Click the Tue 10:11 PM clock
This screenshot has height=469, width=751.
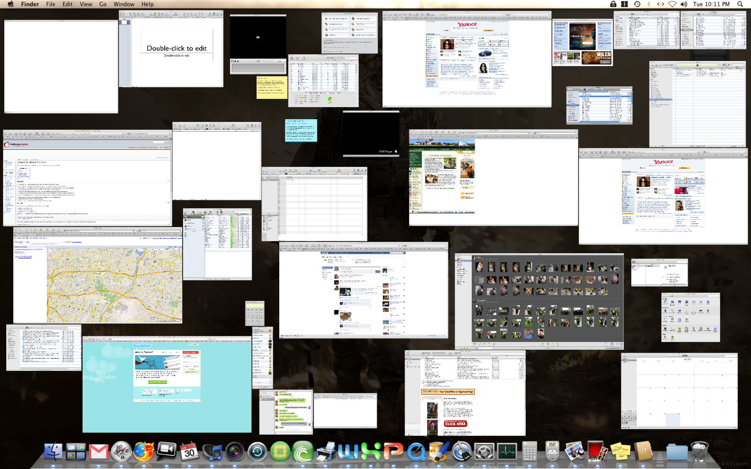711,4
